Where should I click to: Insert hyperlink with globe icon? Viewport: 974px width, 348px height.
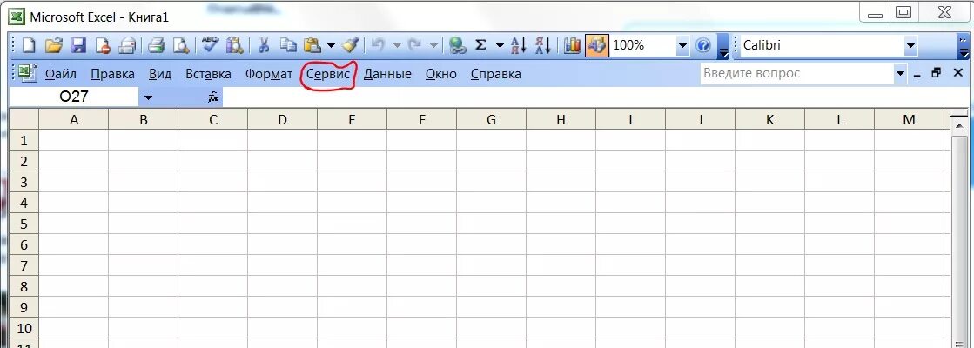click(458, 45)
